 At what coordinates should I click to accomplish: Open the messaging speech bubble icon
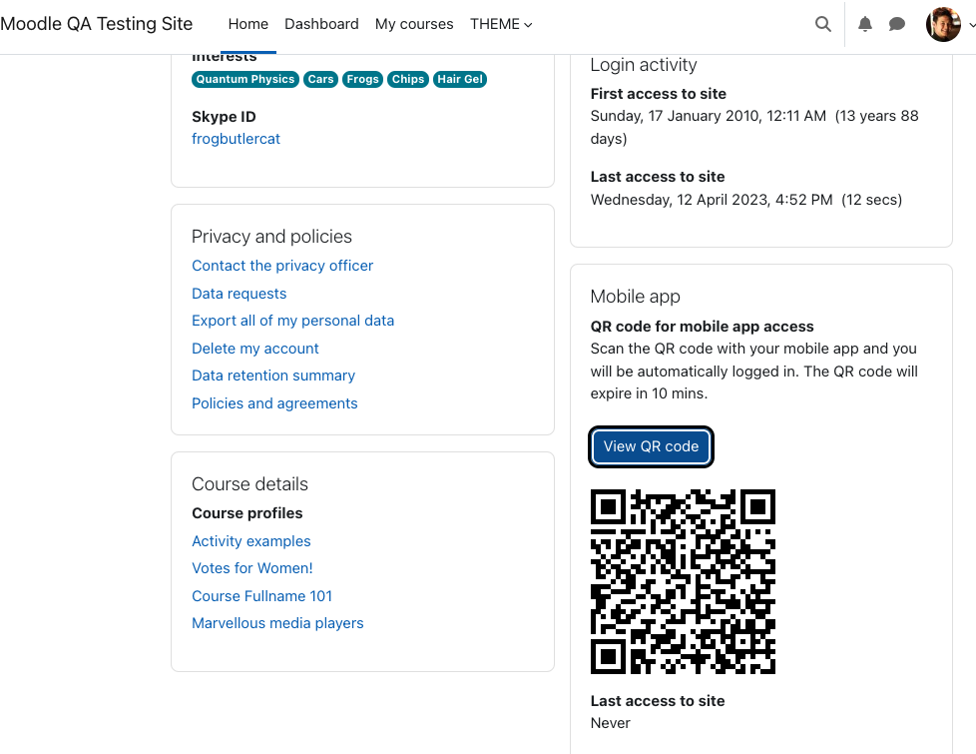click(897, 24)
